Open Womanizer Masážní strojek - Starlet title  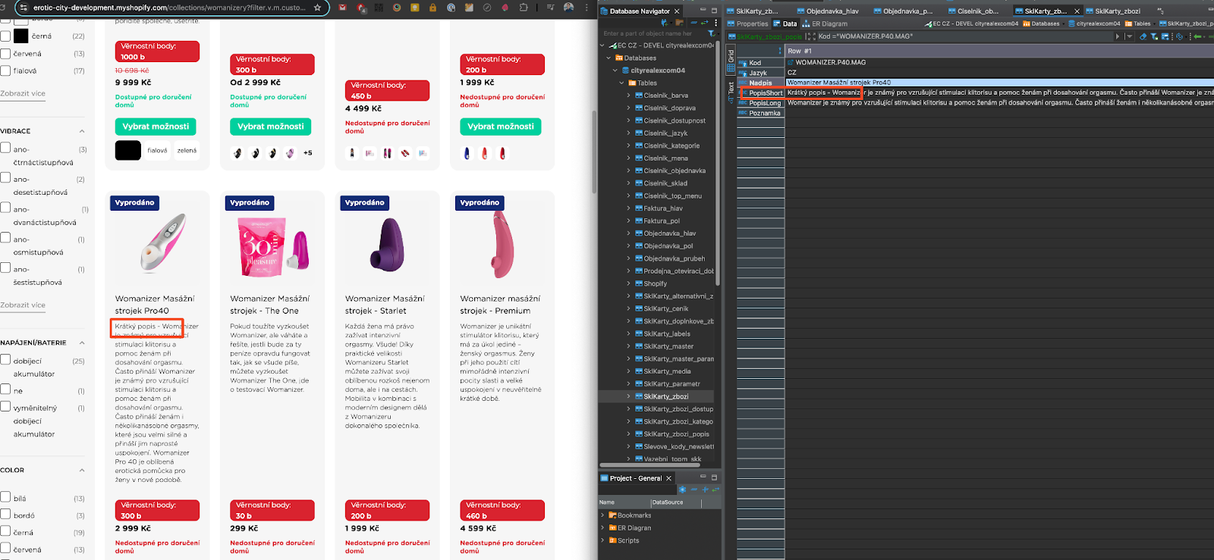point(385,305)
